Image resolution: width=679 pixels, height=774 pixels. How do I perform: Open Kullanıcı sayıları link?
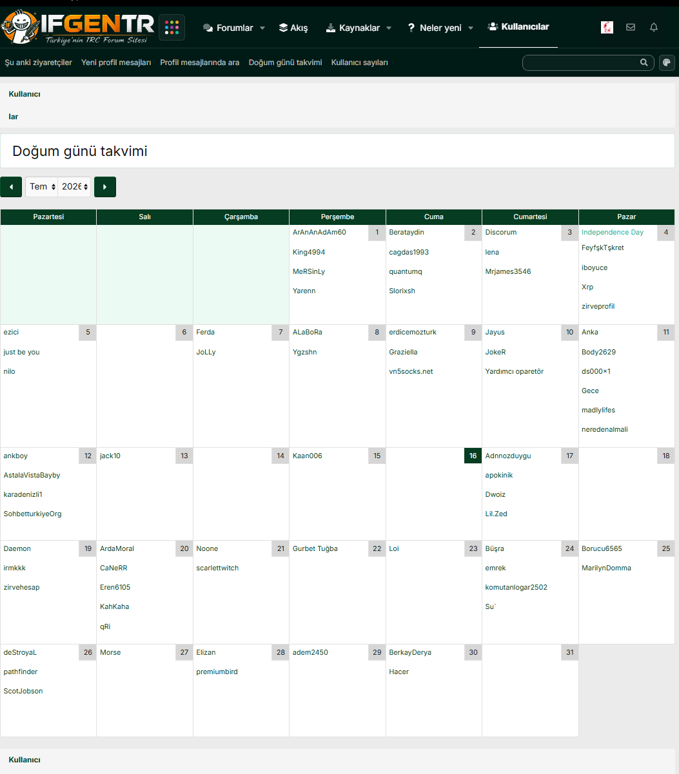tap(360, 63)
